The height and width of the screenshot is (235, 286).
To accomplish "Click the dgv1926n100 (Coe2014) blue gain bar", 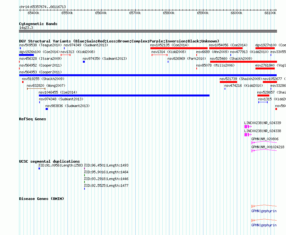I will [x=26, y=55].
